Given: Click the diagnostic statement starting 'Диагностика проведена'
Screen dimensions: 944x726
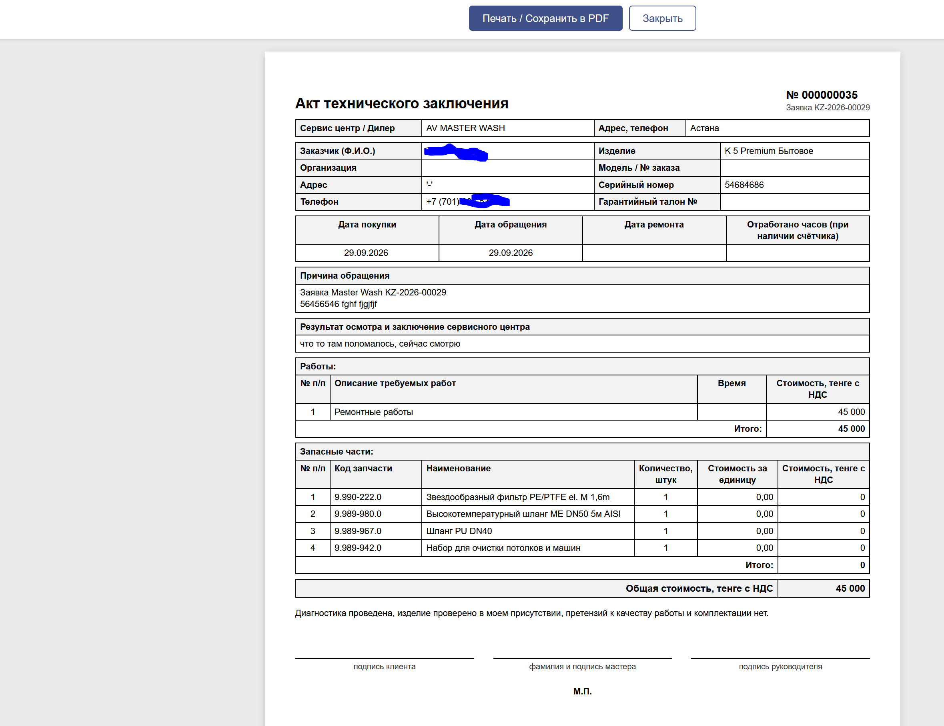Looking at the screenshot, I should coord(532,613).
